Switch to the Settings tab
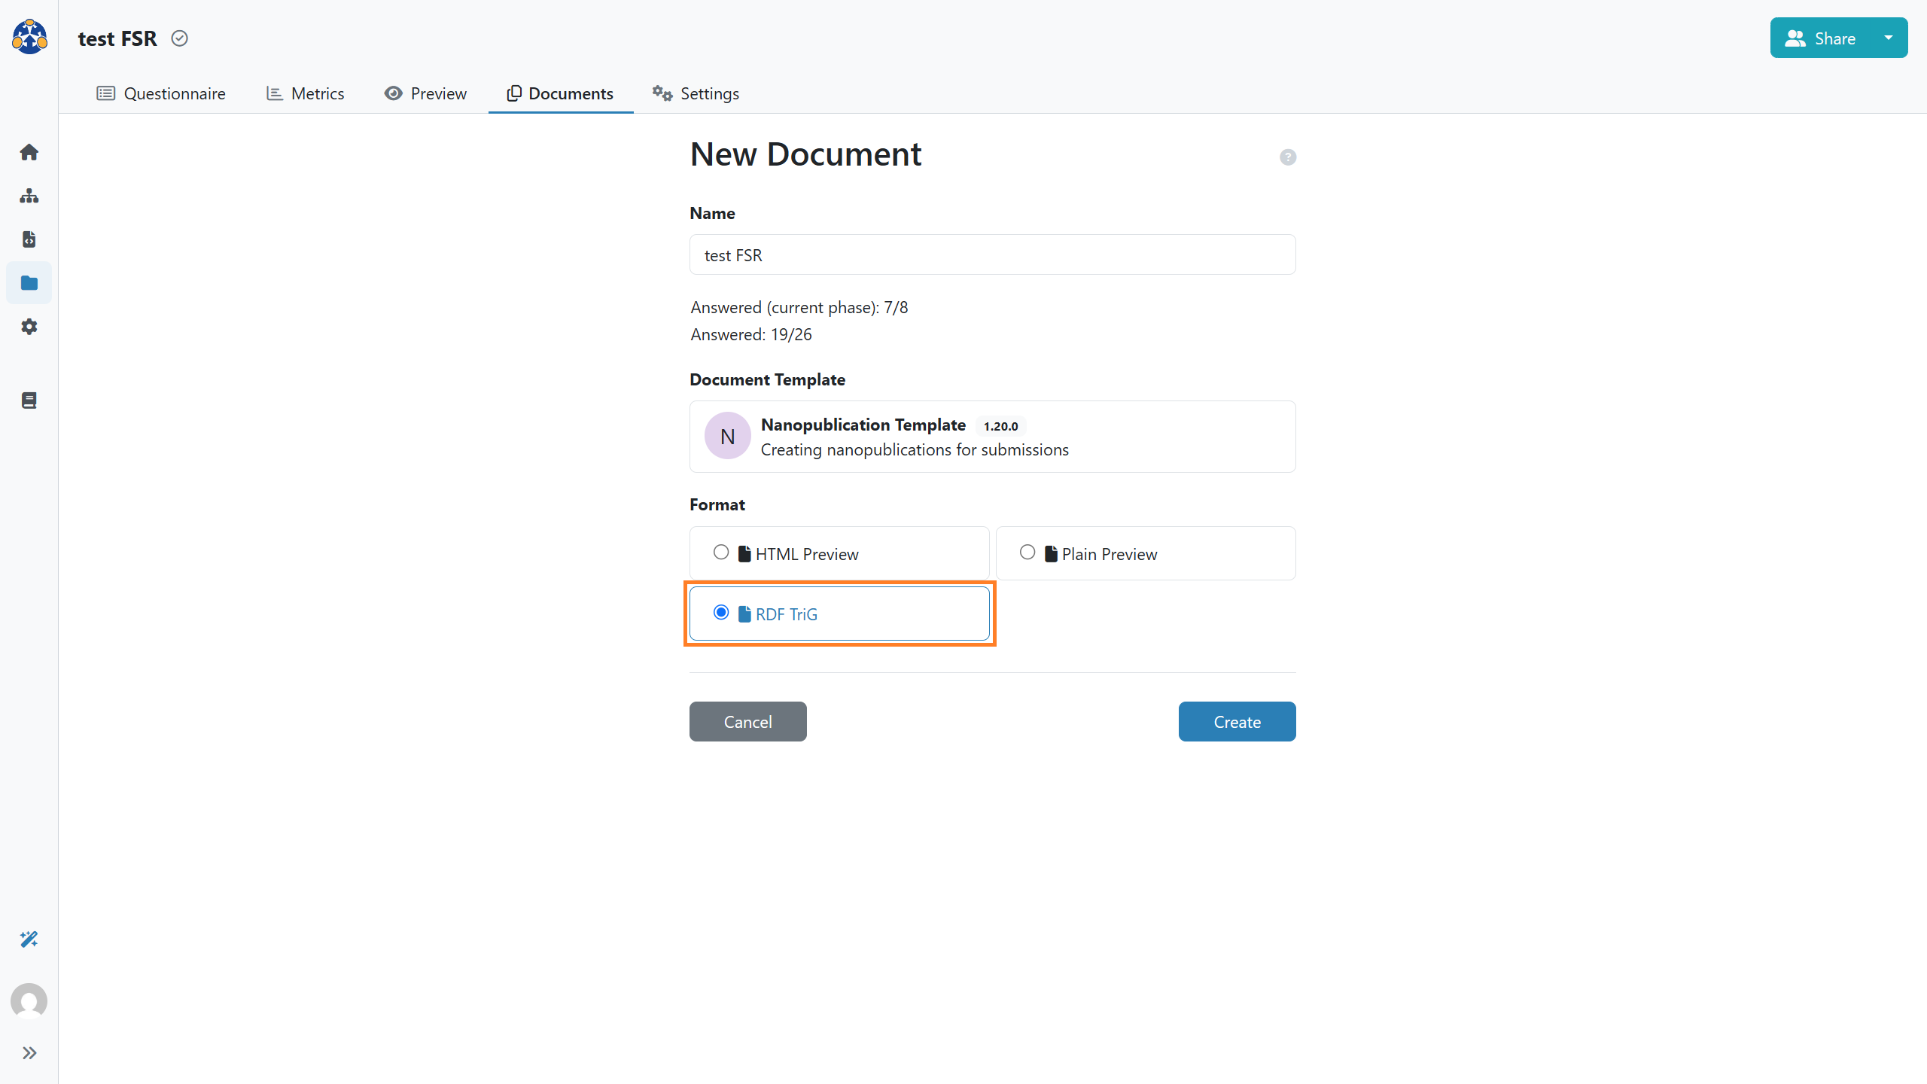 click(x=696, y=93)
